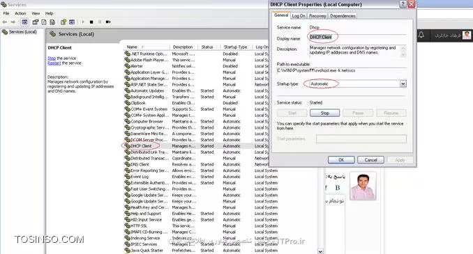
Task: Click the help question mark in Properties dialog
Action: coord(403,4)
